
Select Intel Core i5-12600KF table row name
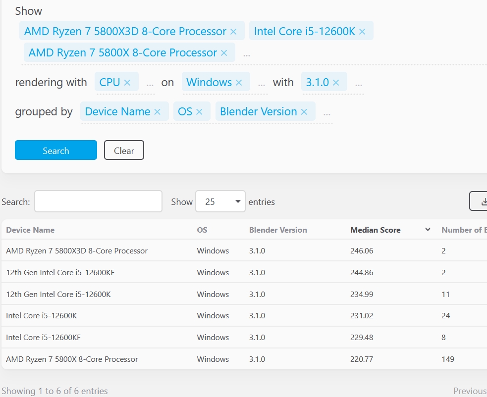pos(43,338)
